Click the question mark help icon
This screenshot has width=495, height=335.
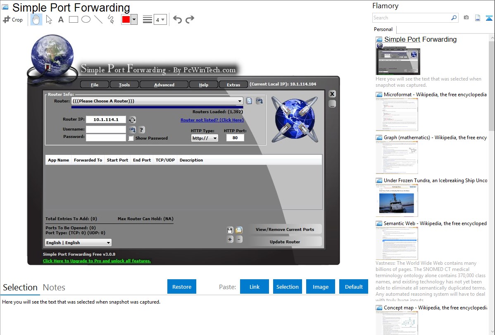coord(141,129)
